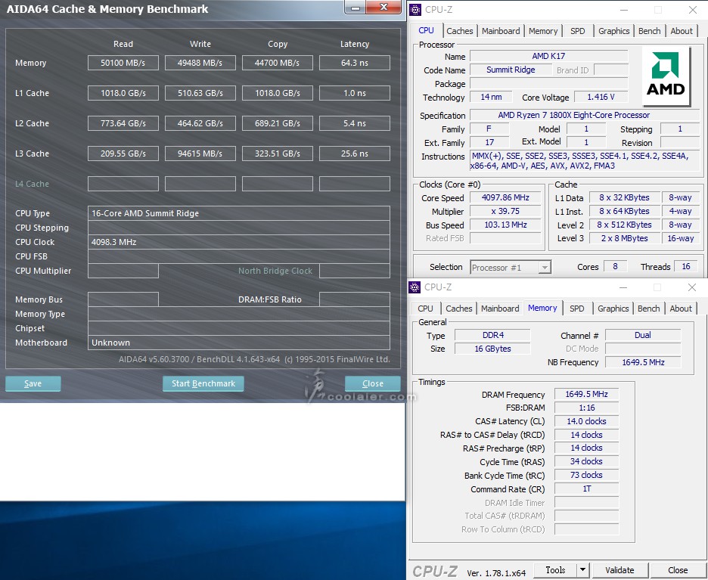
Task: Click Close button in AIDA64 window
Action: 372,383
